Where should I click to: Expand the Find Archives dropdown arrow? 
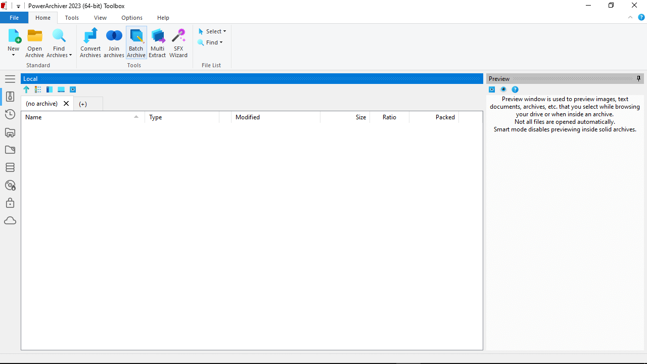point(71,55)
